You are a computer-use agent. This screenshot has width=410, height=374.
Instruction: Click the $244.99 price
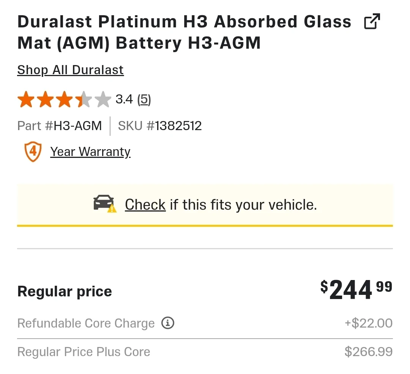[356, 290]
